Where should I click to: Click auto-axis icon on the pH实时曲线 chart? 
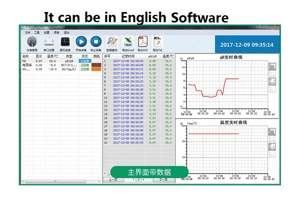(x=272, y=82)
